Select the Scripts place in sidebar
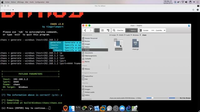The width and height of the screenshot is (200, 112). 95,50
